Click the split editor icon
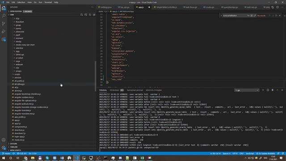 point(278,7)
